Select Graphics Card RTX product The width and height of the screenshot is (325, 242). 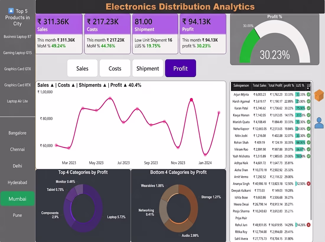[x=17, y=85]
